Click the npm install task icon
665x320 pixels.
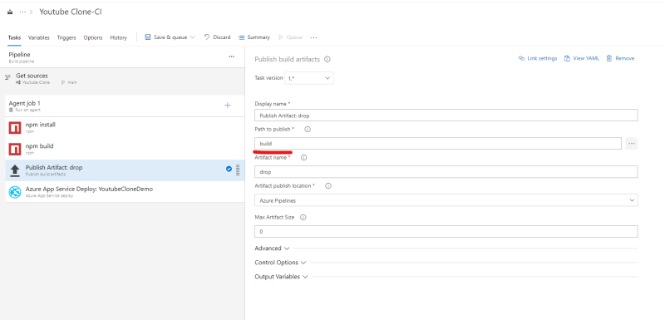15,127
